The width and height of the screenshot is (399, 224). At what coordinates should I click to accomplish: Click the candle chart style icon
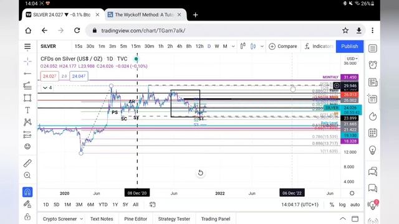(x=243, y=46)
